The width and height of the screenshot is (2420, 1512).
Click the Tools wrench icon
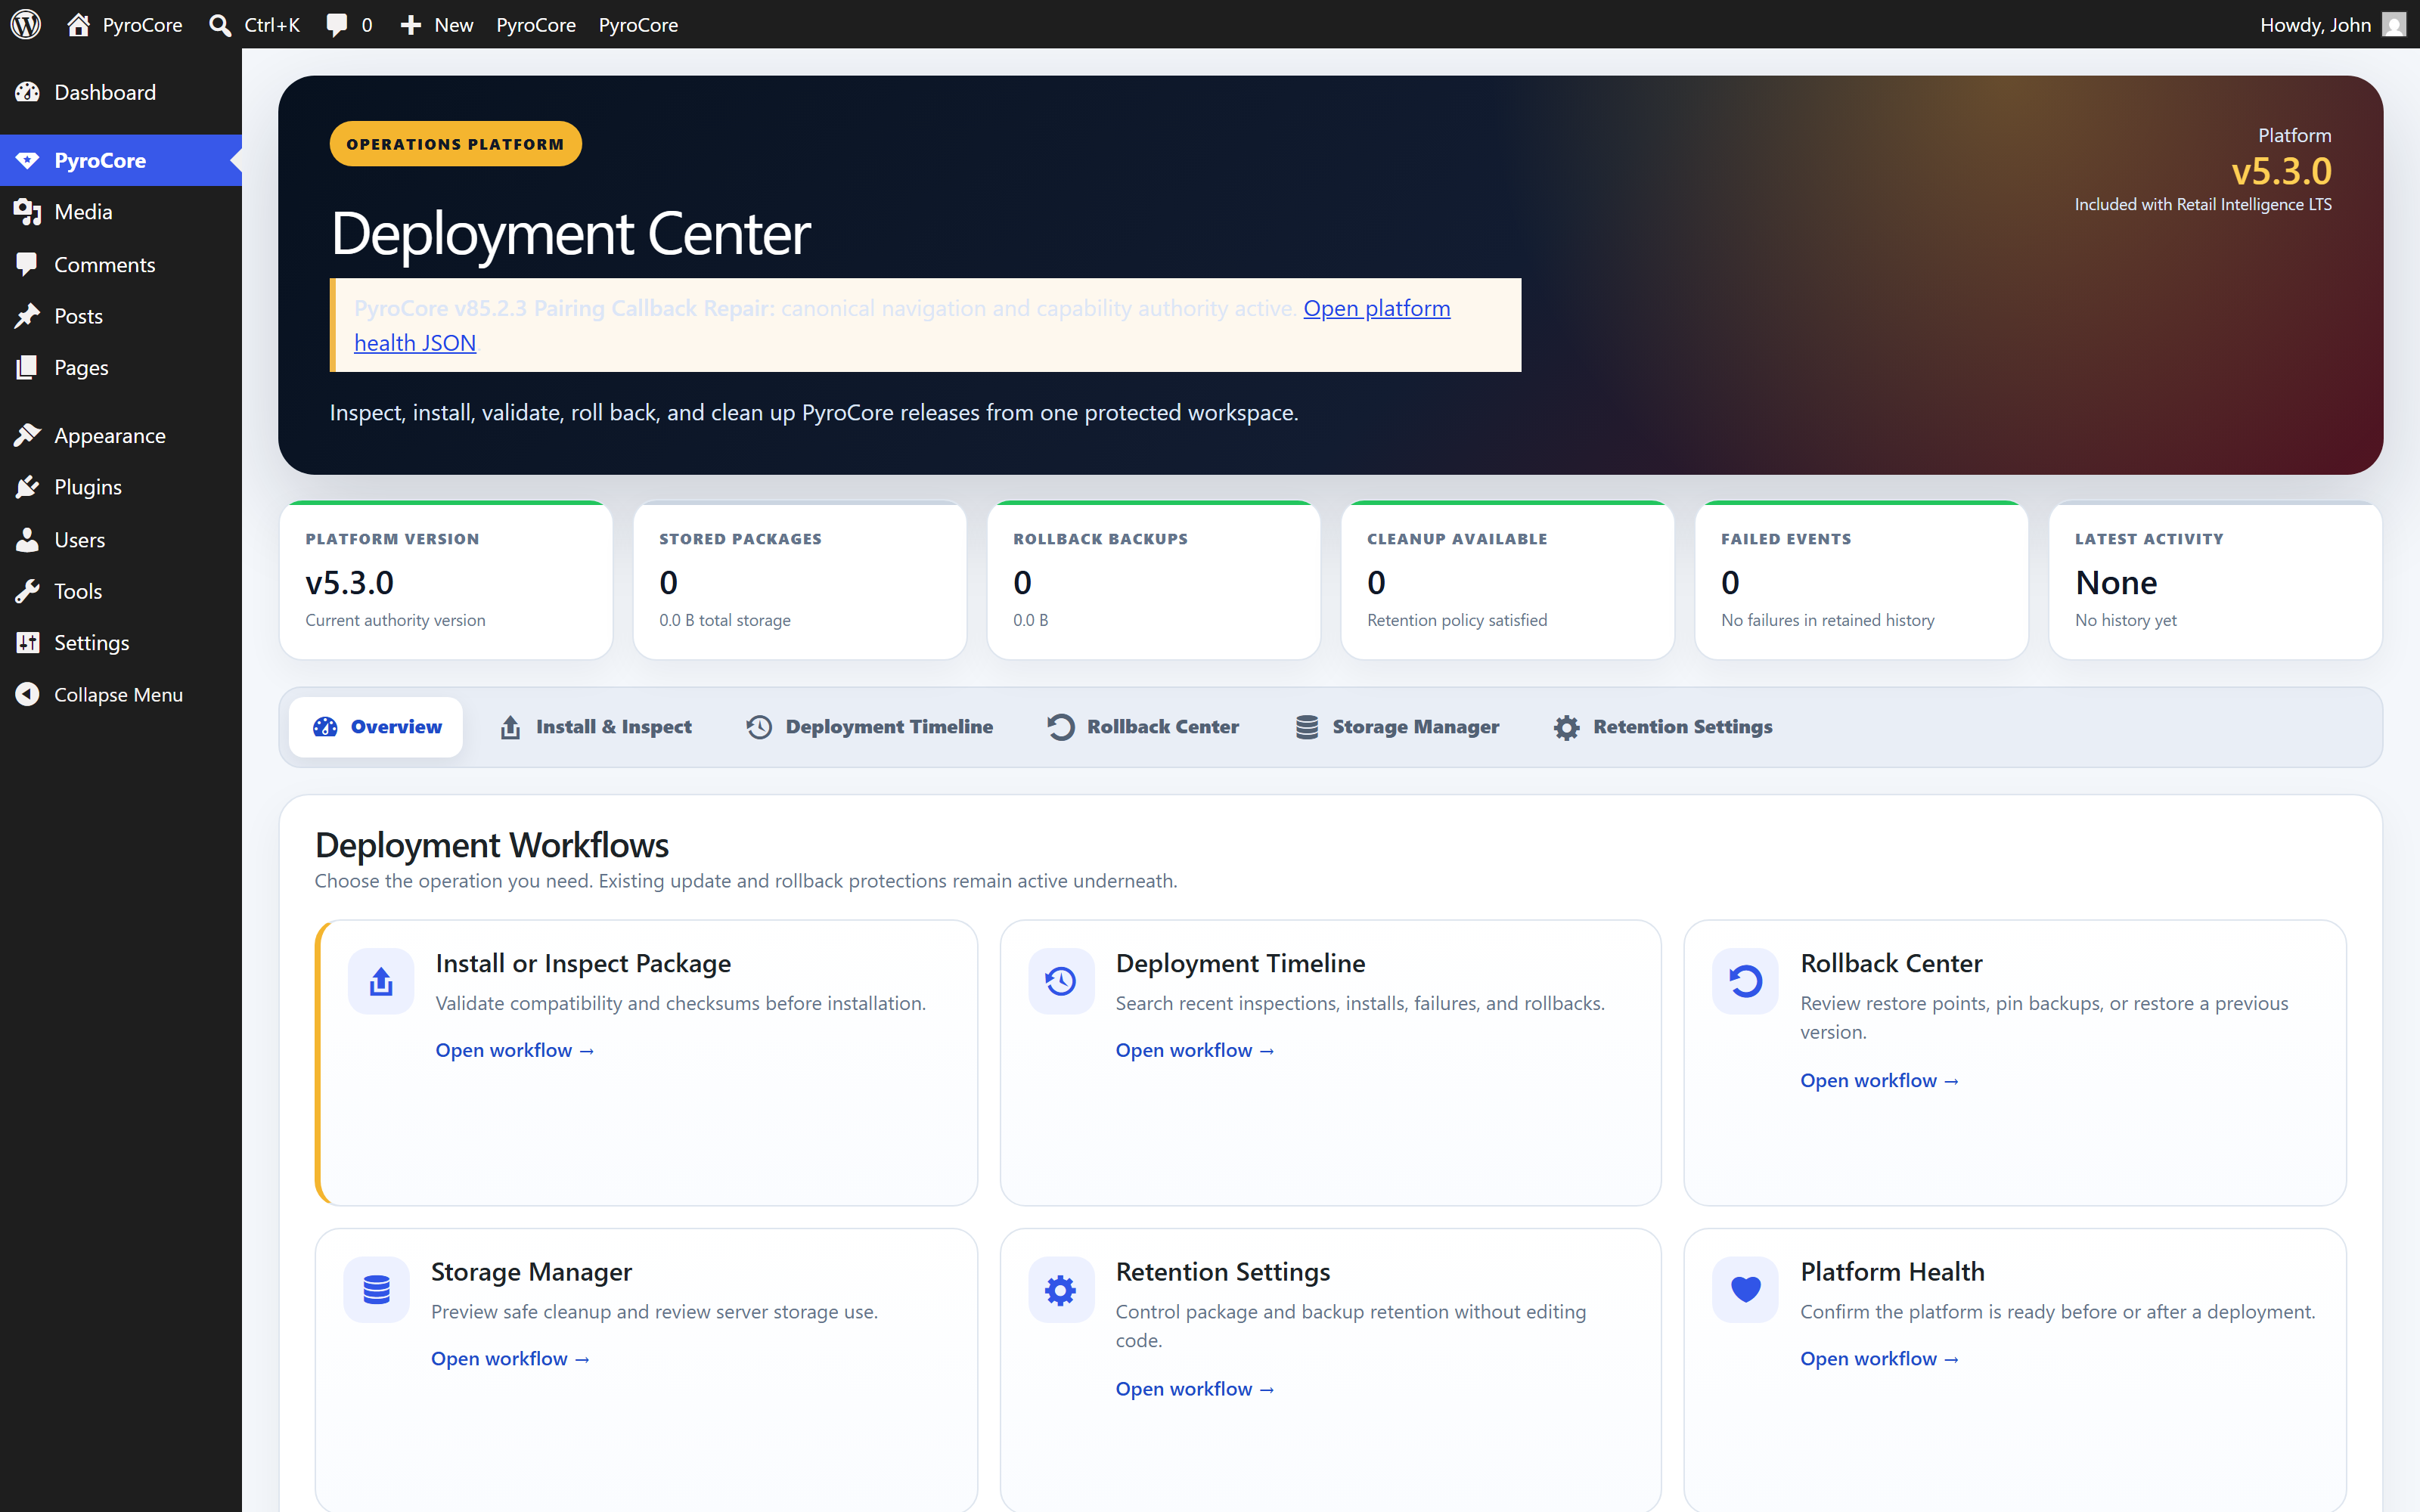[x=27, y=591]
